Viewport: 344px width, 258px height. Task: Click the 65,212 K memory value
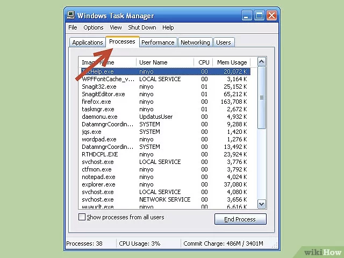(235, 94)
